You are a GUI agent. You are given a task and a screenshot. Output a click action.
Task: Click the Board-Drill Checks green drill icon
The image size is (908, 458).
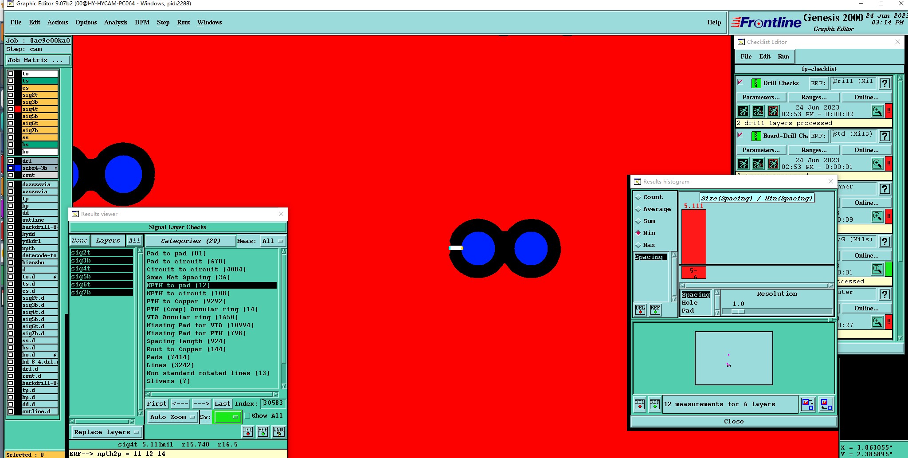(756, 136)
